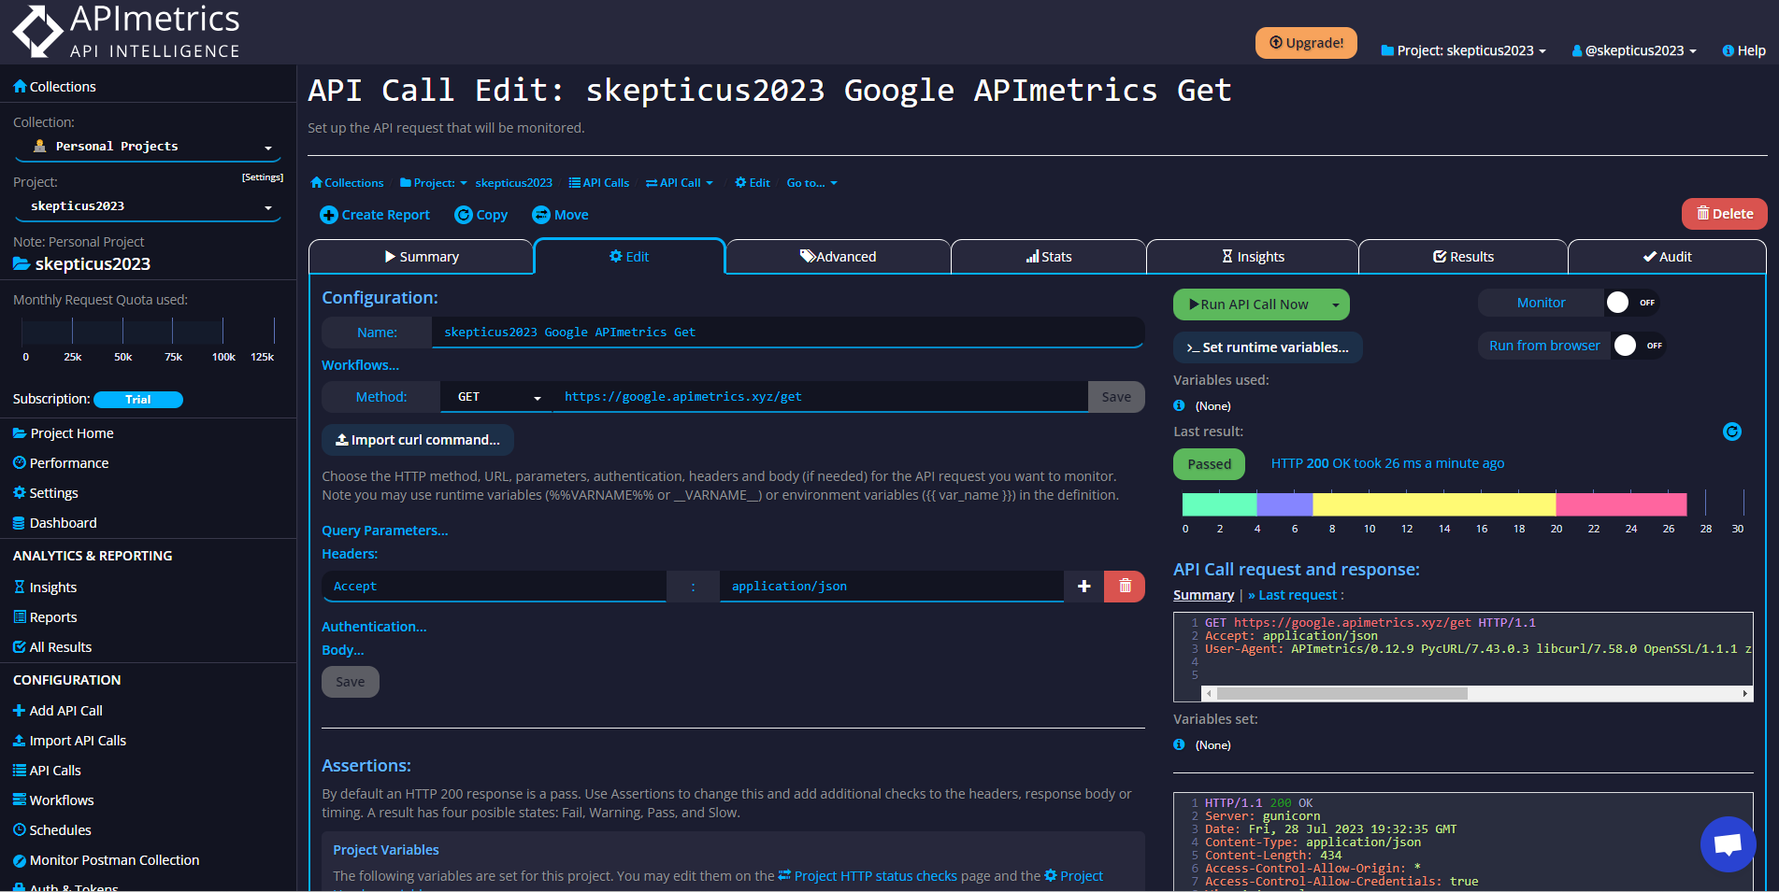Click the Import API Calls upload icon

click(20, 740)
